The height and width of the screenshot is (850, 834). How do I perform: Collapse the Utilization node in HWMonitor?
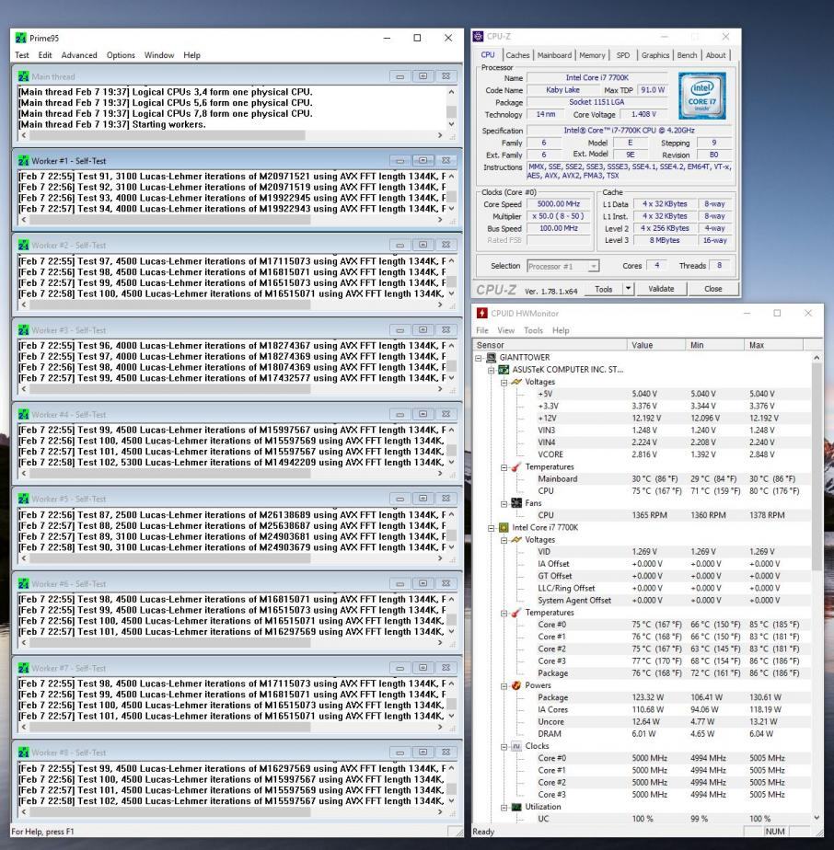[x=504, y=807]
